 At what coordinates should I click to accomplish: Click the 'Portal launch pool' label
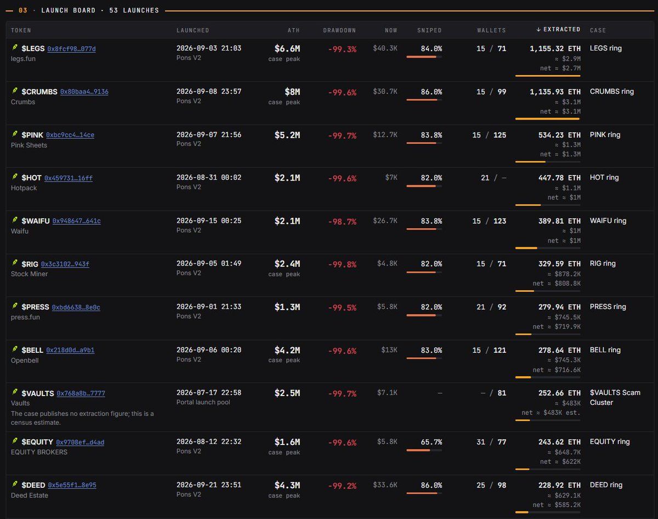[203, 402]
